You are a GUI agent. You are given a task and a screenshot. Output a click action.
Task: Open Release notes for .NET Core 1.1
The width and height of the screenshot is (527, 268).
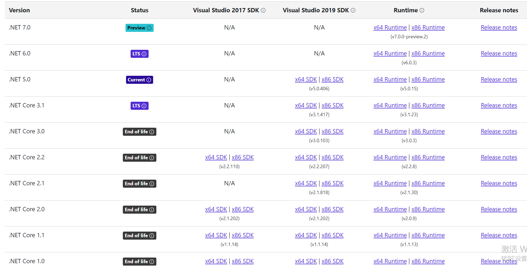[x=499, y=235]
